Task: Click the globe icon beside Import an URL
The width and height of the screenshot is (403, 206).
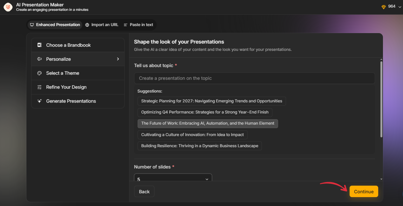Action: (87, 25)
